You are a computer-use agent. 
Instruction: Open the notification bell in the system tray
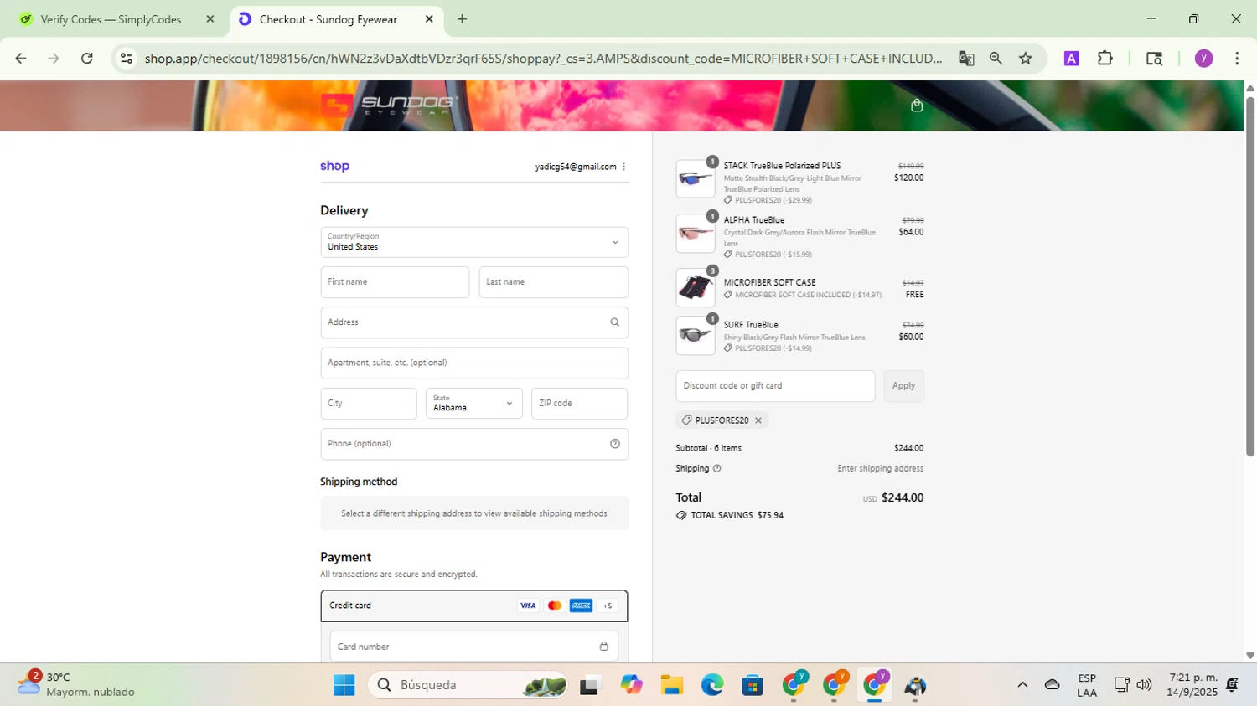pos(1232,685)
